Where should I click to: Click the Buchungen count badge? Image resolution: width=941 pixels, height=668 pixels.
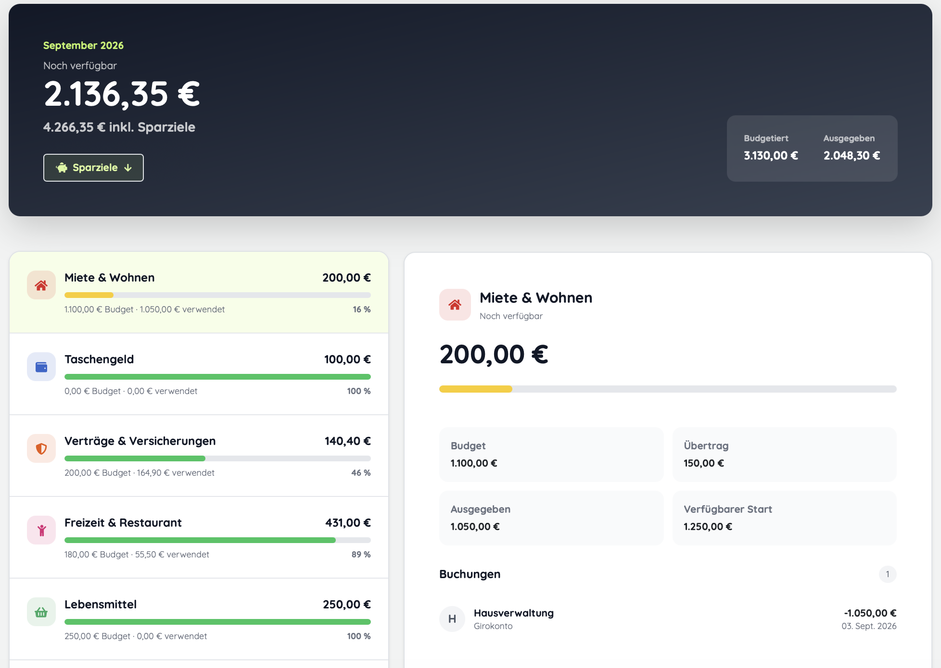point(888,574)
